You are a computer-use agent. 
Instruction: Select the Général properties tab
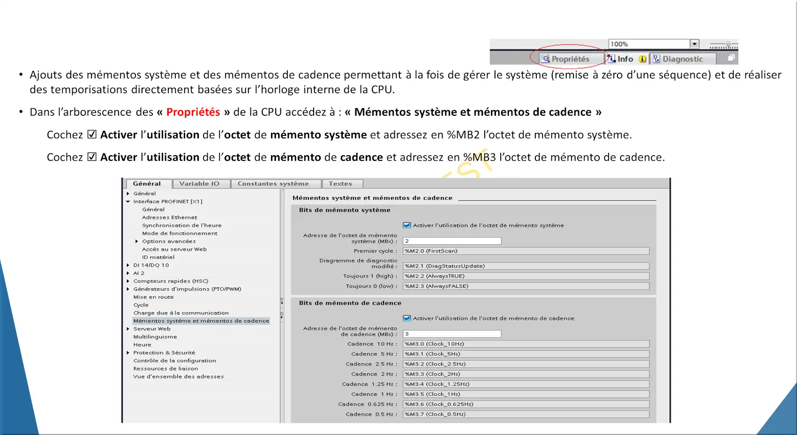coord(147,184)
